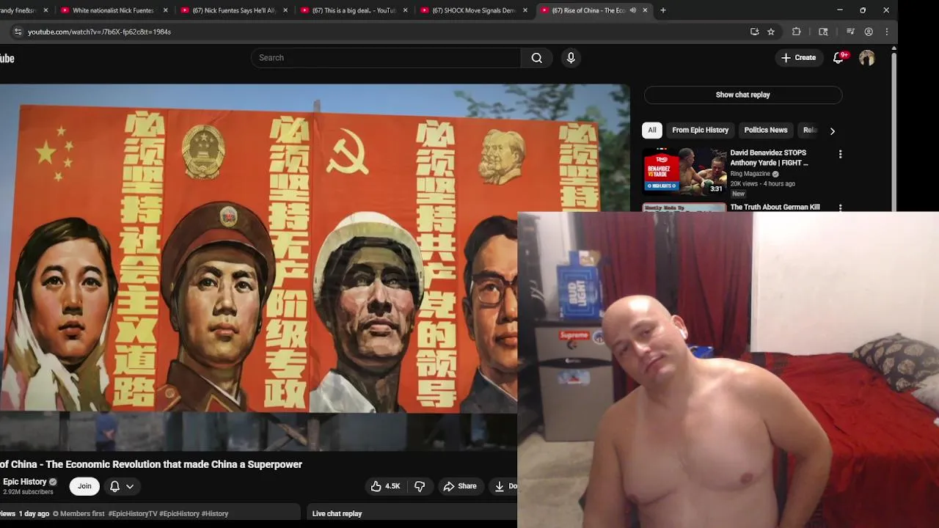Image resolution: width=939 pixels, height=528 pixels.
Task: Like the video showing 4.5K likes
Action: coord(385,486)
